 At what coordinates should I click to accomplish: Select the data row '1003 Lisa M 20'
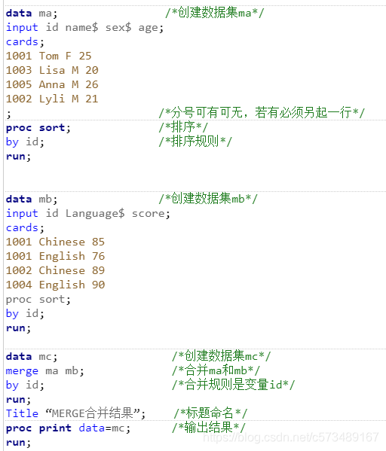pos(52,70)
